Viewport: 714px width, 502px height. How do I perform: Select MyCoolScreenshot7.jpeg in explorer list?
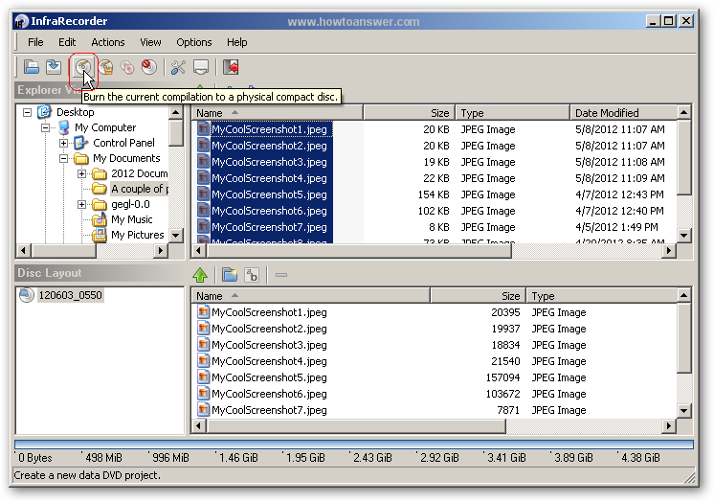pyautogui.click(x=269, y=227)
